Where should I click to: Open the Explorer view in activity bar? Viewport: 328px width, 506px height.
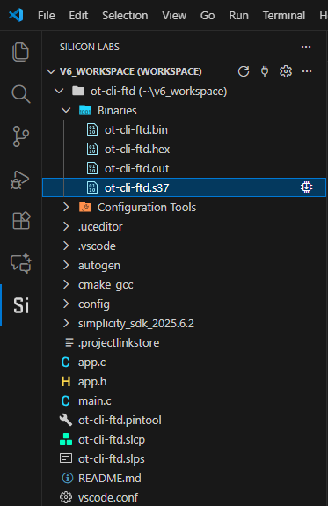(x=20, y=52)
